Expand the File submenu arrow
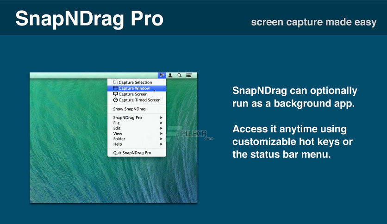This screenshot has height=224, width=387. point(161,123)
